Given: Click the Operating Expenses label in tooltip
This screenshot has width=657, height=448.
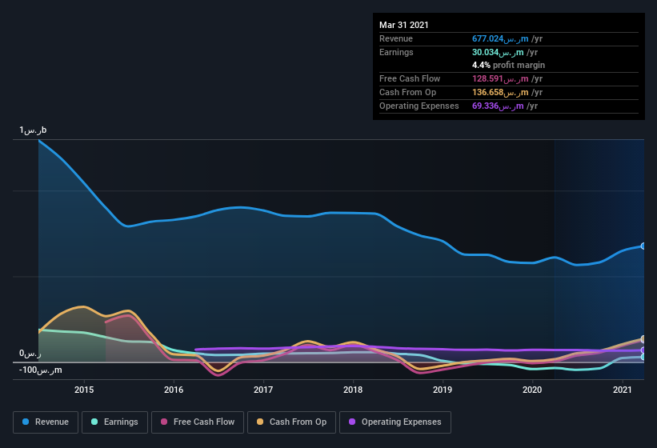Looking at the screenshot, I should click(419, 106).
